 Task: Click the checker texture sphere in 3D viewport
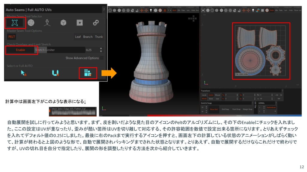pyautogui.click(x=124, y=10)
